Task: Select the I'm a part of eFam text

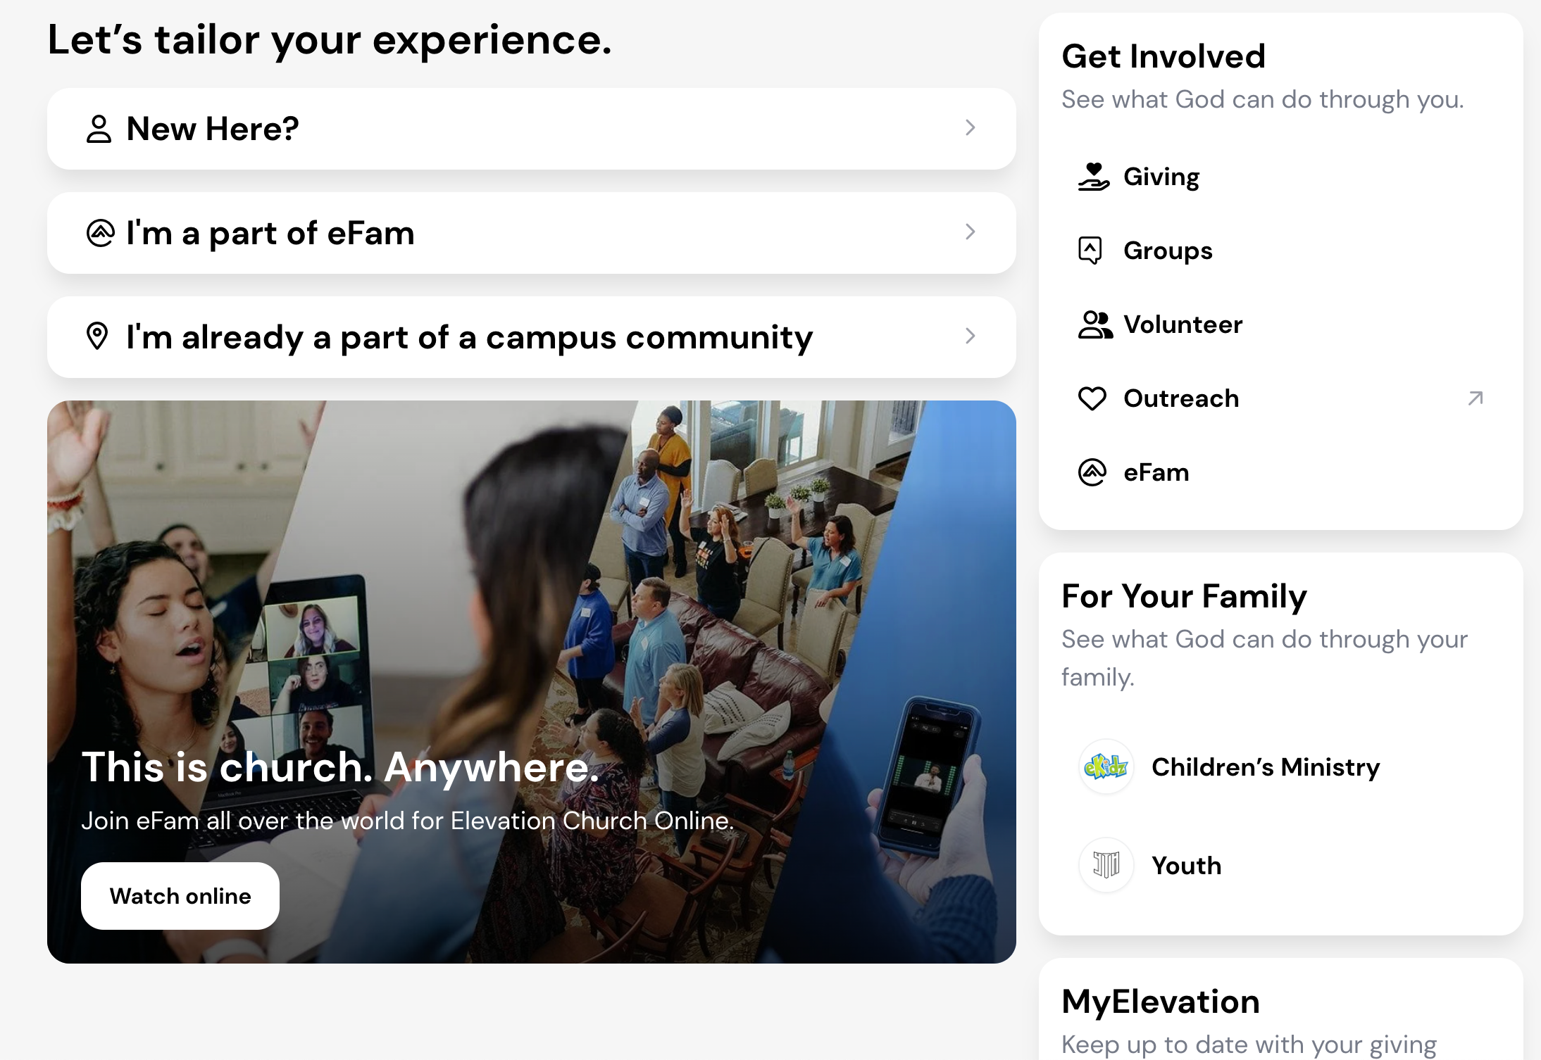Action: pos(270,233)
